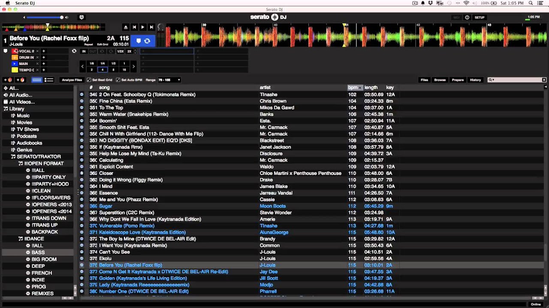
Task: Open the History panel tab
Action: tap(475, 80)
